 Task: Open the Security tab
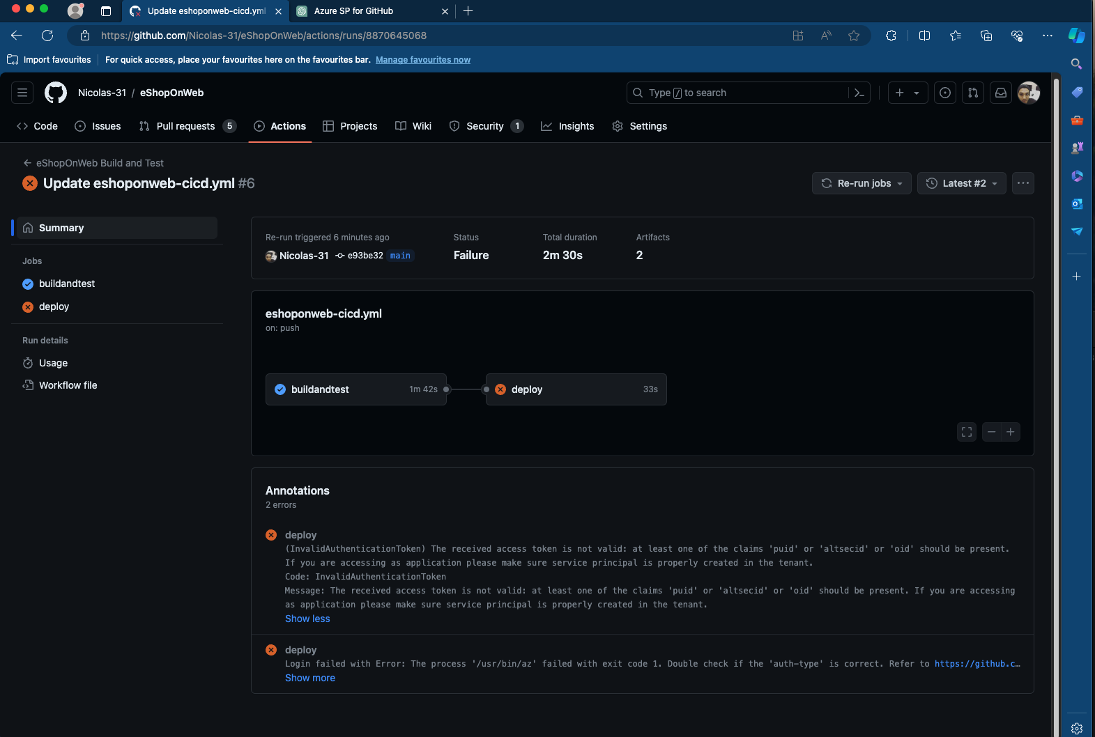tap(487, 126)
